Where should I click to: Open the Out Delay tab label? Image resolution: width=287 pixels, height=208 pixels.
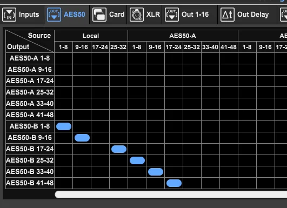253,15
